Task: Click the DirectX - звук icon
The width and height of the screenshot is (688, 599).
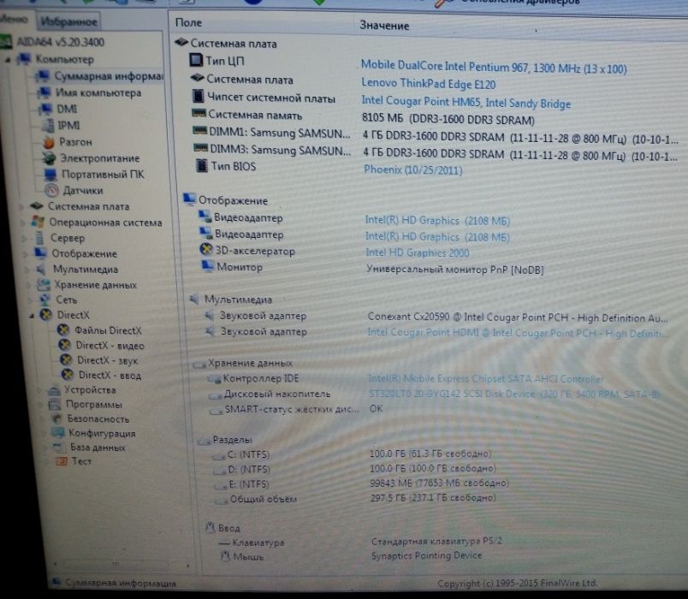Action: click(x=66, y=360)
